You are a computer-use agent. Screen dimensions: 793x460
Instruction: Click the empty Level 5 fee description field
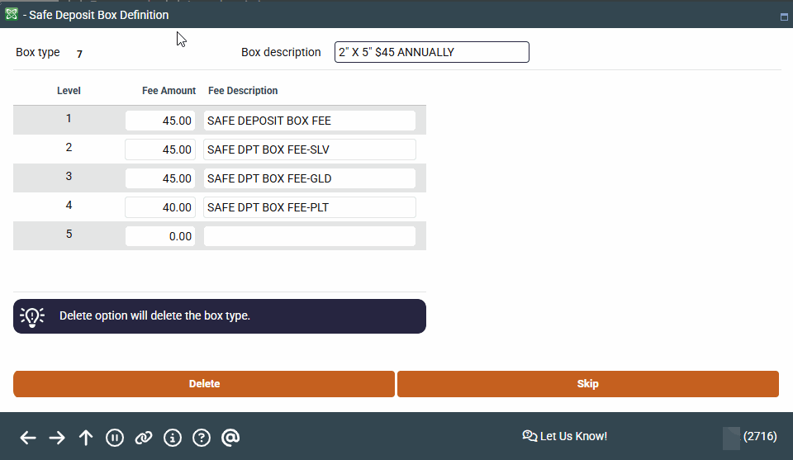(x=309, y=236)
